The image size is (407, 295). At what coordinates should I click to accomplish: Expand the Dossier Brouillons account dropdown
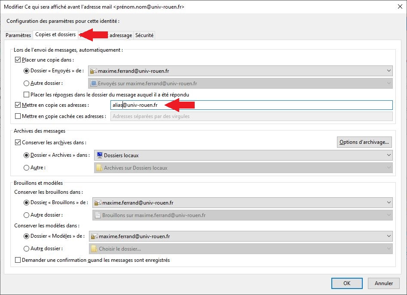(389, 202)
